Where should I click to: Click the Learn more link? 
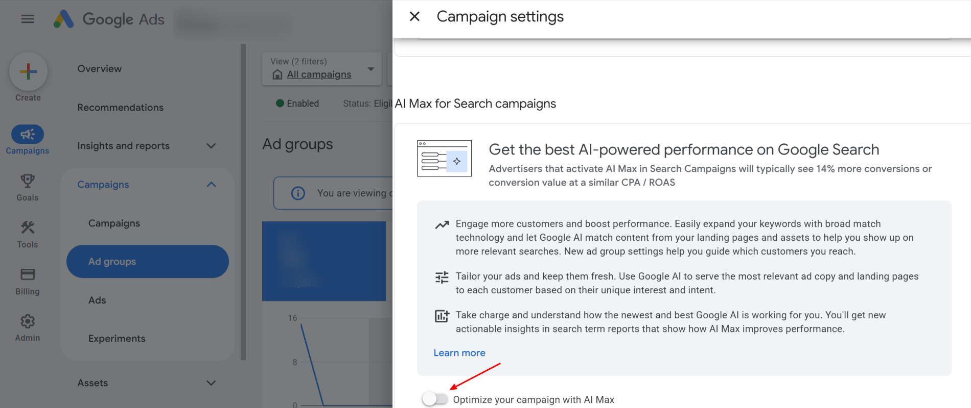[459, 353]
